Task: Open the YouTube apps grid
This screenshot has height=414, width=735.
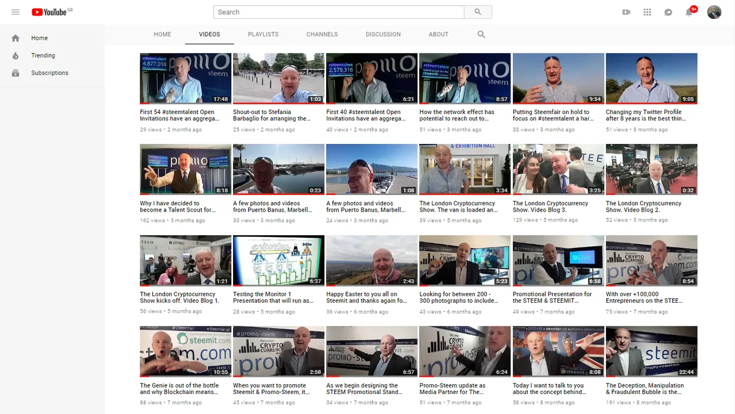Action: tap(647, 12)
